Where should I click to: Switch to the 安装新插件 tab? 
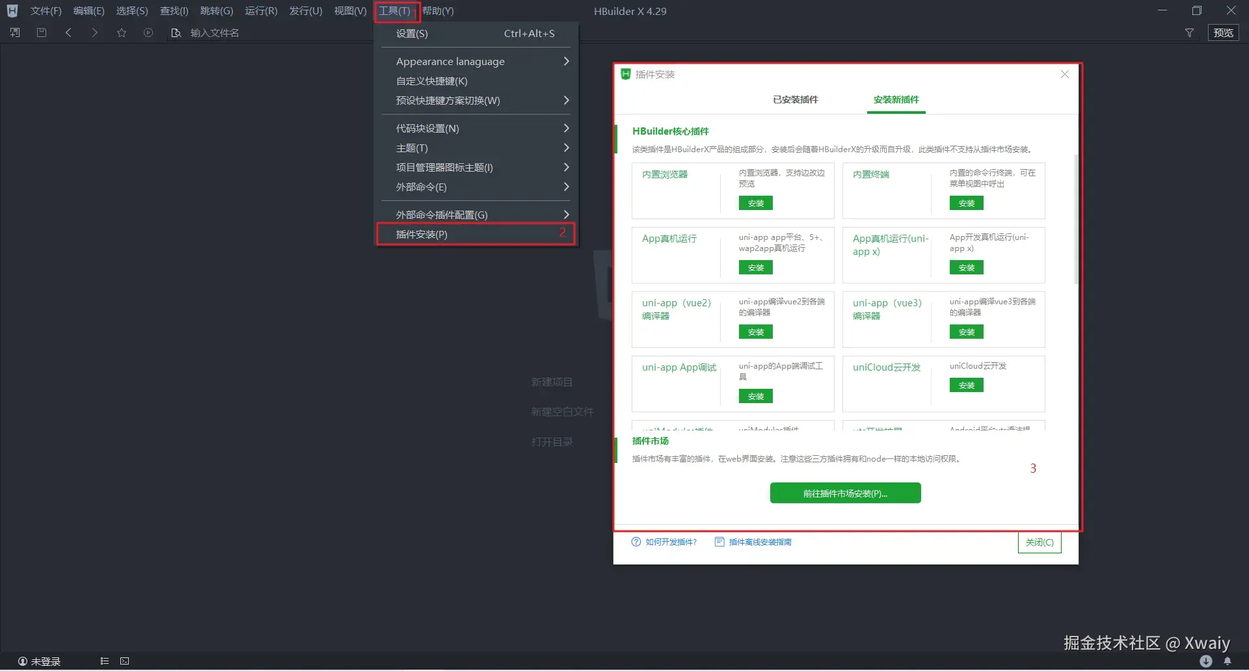tap(896, 99)
